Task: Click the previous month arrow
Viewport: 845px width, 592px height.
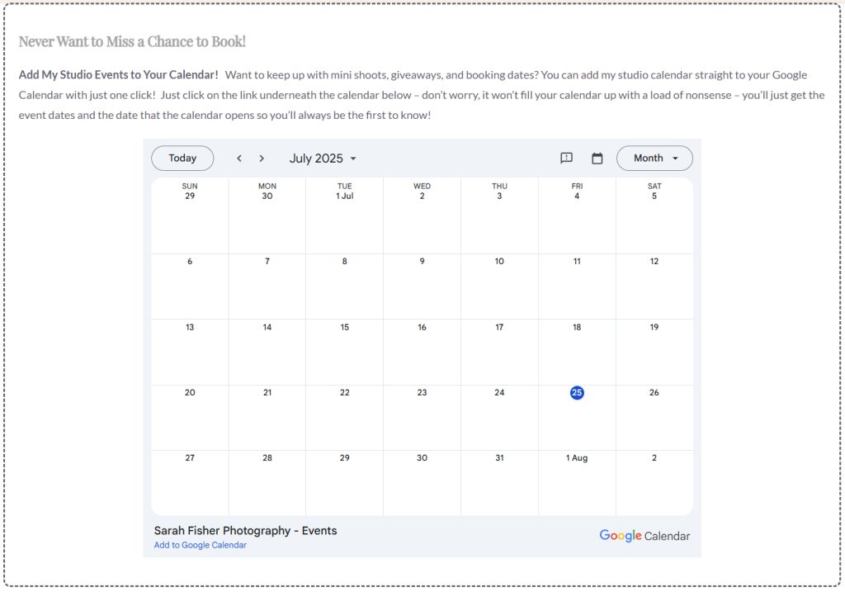Action: (x=239, y=159)
